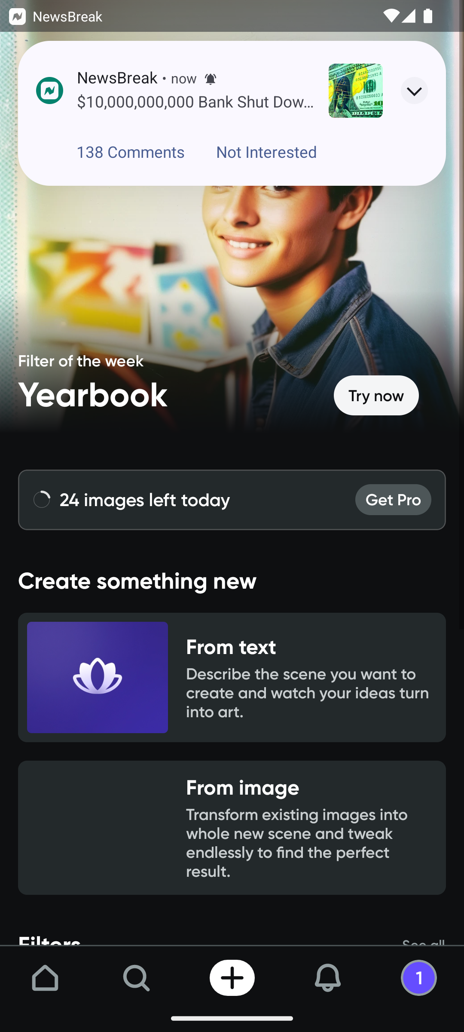This screenshot has height=1032, width=464.
Task: Open the bank shut down notification headline
Action: (195, 102)
